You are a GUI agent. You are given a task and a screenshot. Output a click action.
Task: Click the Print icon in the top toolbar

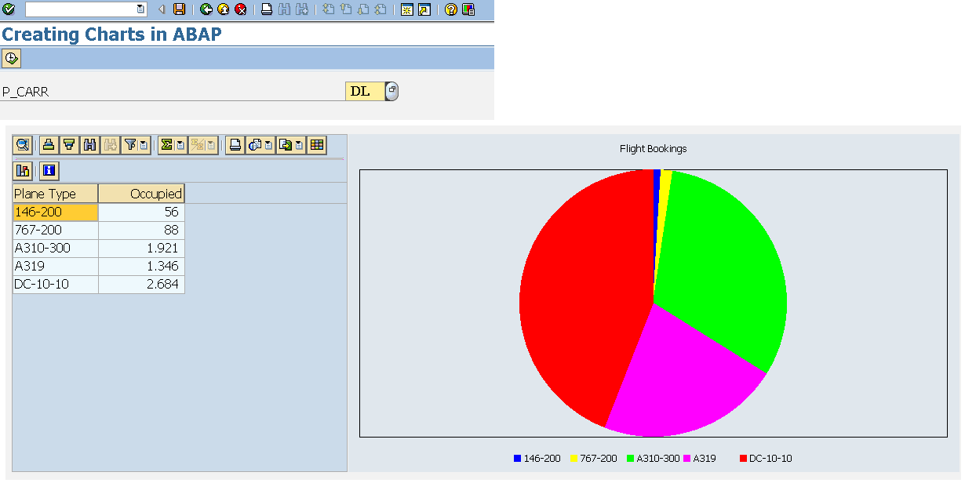[x=267, y=9]
